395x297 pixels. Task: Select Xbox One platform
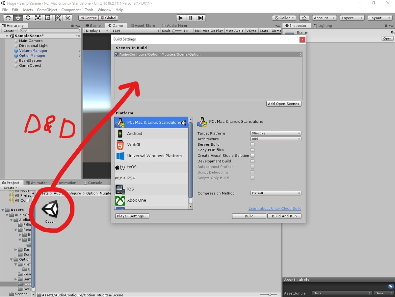click(x=151, y=200)
